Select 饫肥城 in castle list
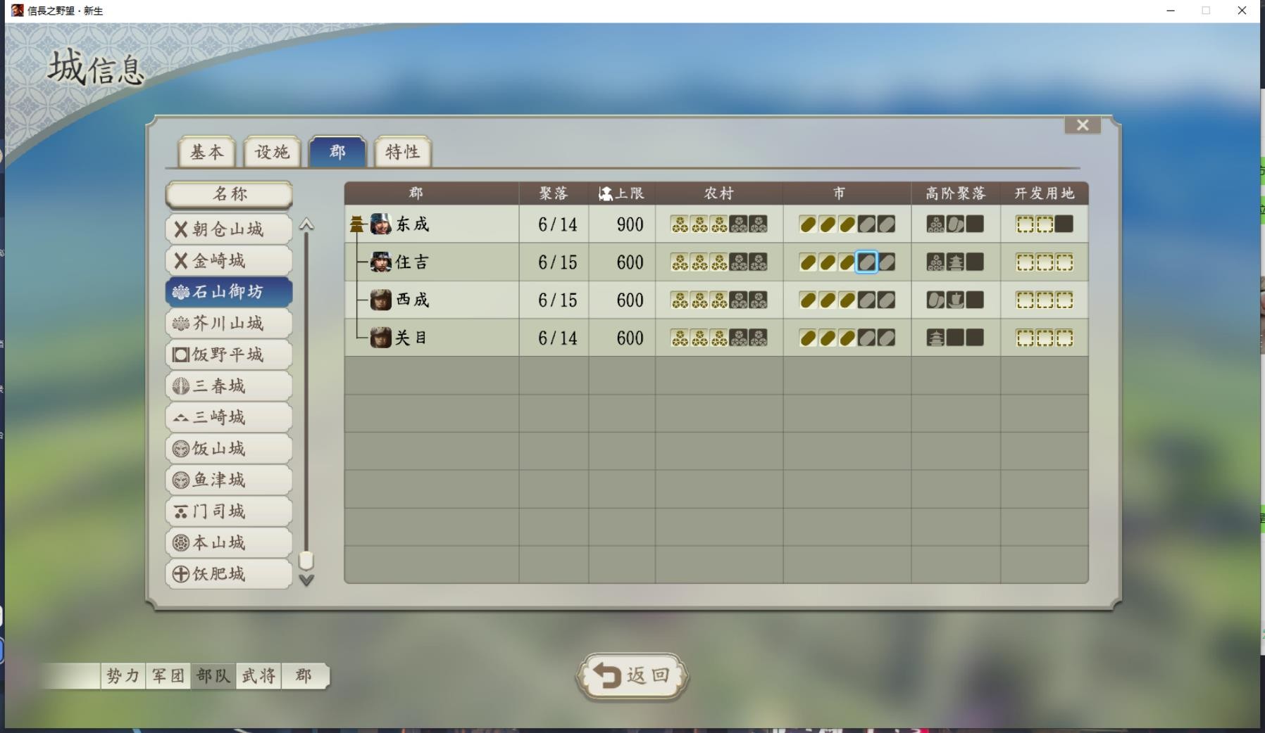Screen dimensions: 1265x733 [230, 574]
